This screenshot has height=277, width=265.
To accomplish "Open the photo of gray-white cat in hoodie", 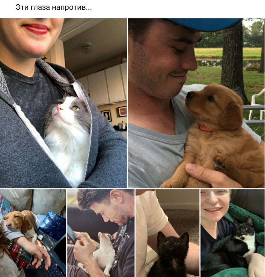I will [x=63, y=103].
